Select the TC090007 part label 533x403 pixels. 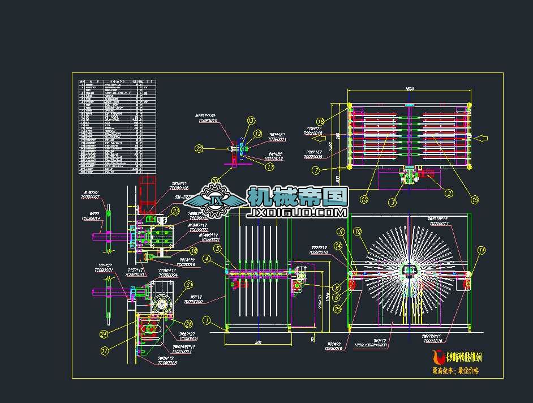coord(91,197)
